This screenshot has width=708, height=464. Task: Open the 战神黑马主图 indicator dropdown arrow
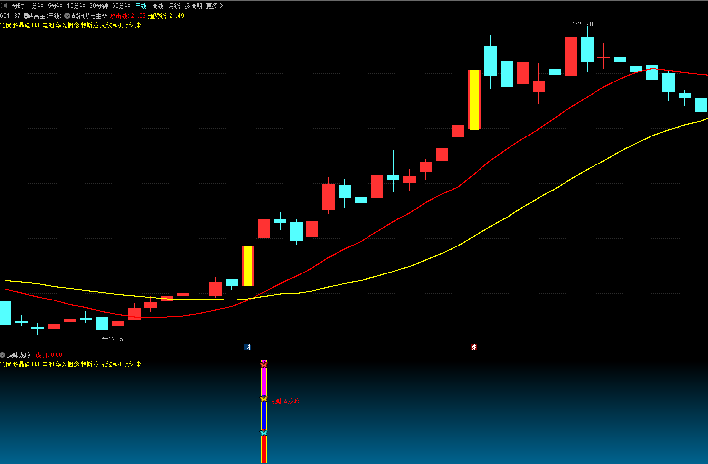click(67, 16)
